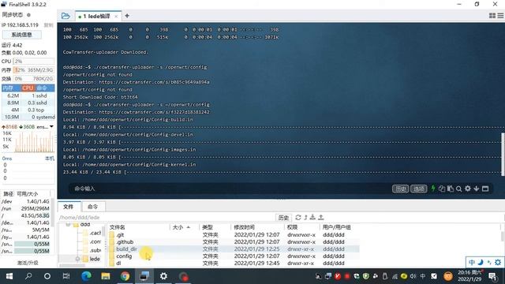
Task: Collapse the ddd tree node
Action: (68, 224)
